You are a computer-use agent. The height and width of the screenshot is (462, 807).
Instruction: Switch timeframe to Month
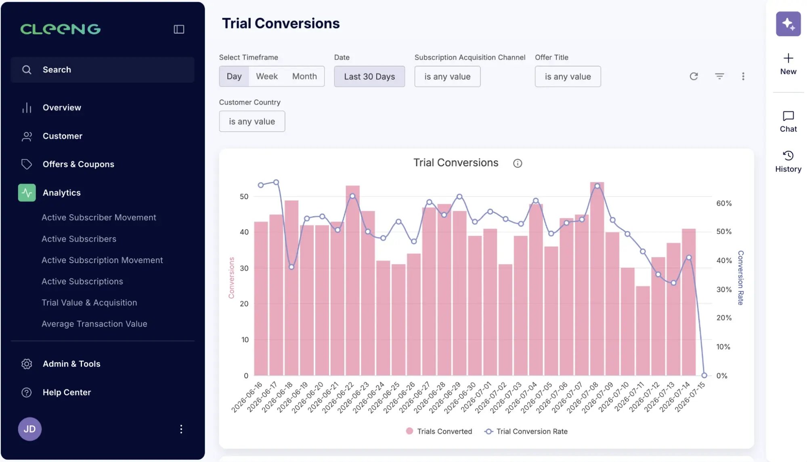(x=304, y=76)
